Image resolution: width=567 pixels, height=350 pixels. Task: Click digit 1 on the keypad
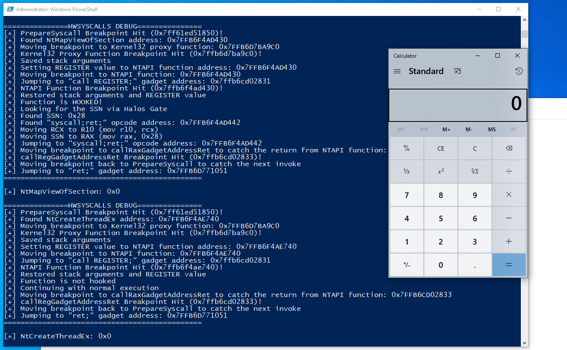click(x=407, y=242)
